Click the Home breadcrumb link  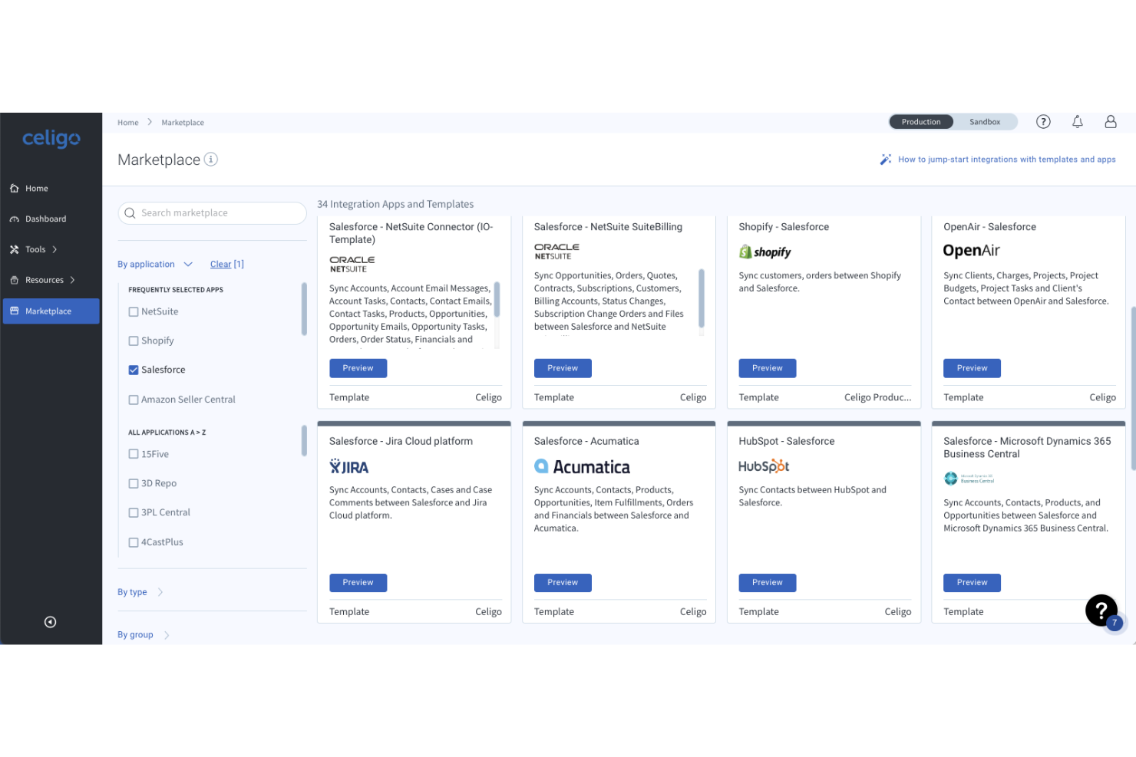128,123
